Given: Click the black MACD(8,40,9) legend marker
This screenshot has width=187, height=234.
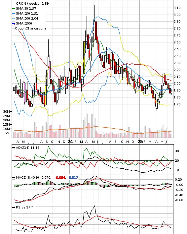Looking at the screenshot, I should 14,178.
